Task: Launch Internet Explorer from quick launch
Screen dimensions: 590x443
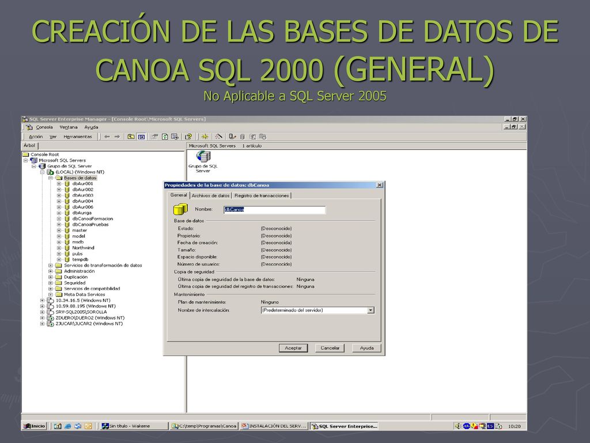Action: (68, 426)
